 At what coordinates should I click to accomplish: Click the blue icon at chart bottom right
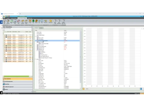(x=141, y=89)
